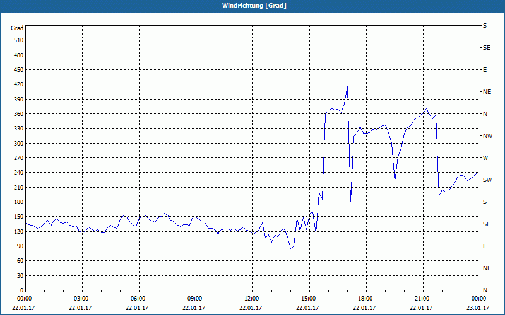505x315 pixels.
Task: Click the 90 left-axis label
Action: coord(20,246)
